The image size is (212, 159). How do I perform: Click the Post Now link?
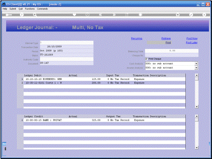[x=192, y=38]
